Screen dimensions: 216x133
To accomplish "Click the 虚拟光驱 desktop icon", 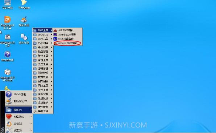I will pos(24,39).
